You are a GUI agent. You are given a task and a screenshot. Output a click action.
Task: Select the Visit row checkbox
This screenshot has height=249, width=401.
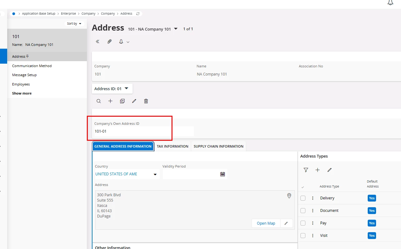pos(303,236)
